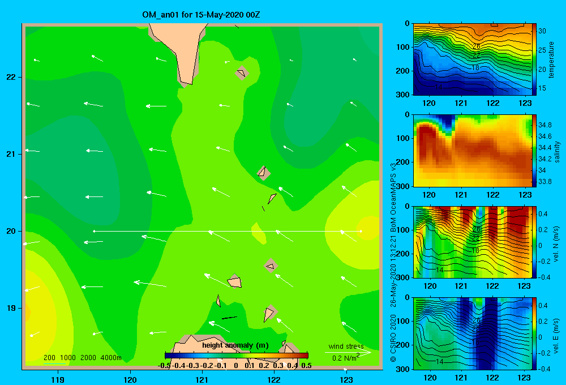Click the 'vel. E (m/s)' axis title

[x=556, y=336]
